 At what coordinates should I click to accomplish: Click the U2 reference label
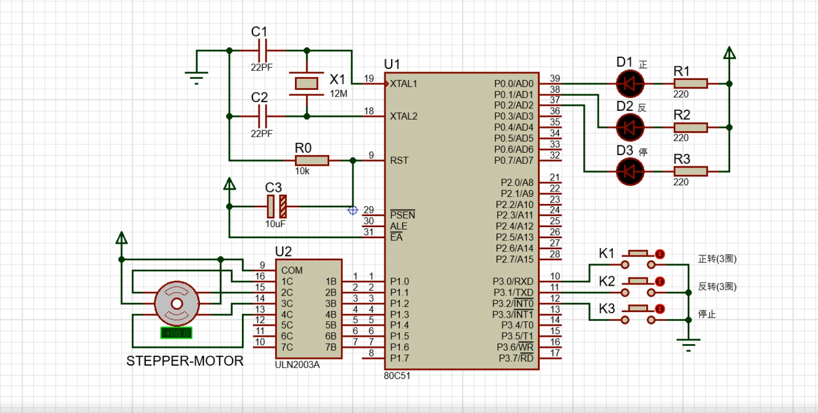pyautogui.click(x=283, y=251)
